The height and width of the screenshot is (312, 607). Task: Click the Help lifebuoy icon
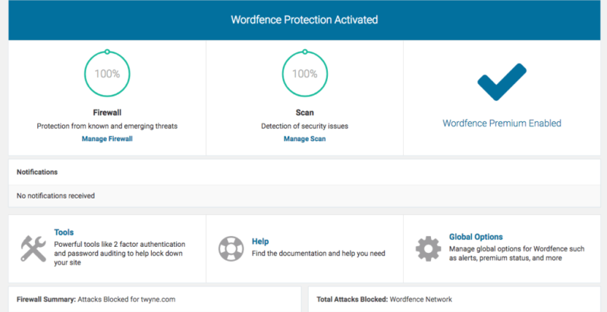[231, 249]
